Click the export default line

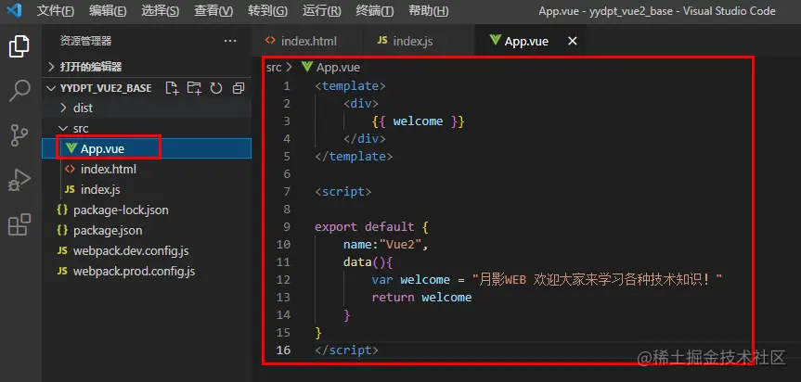tap(372, 226)
